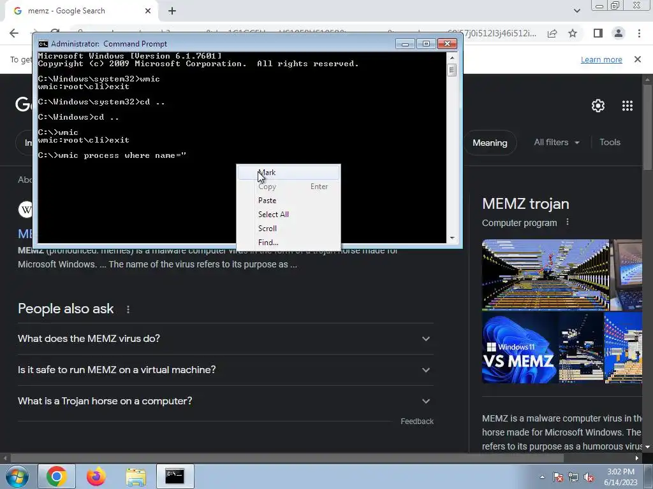
Task: Click page horizontal scrollbar thumb
Action: click(x=287, y=458)
